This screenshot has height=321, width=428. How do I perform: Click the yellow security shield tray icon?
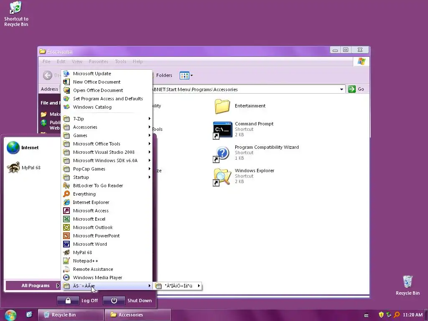click(381, 315)
